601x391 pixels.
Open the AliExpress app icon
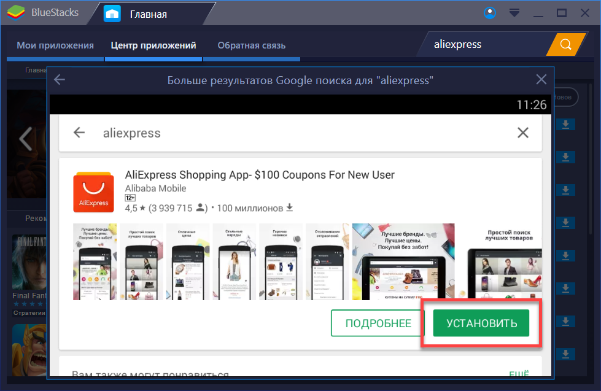coord(93,192)
